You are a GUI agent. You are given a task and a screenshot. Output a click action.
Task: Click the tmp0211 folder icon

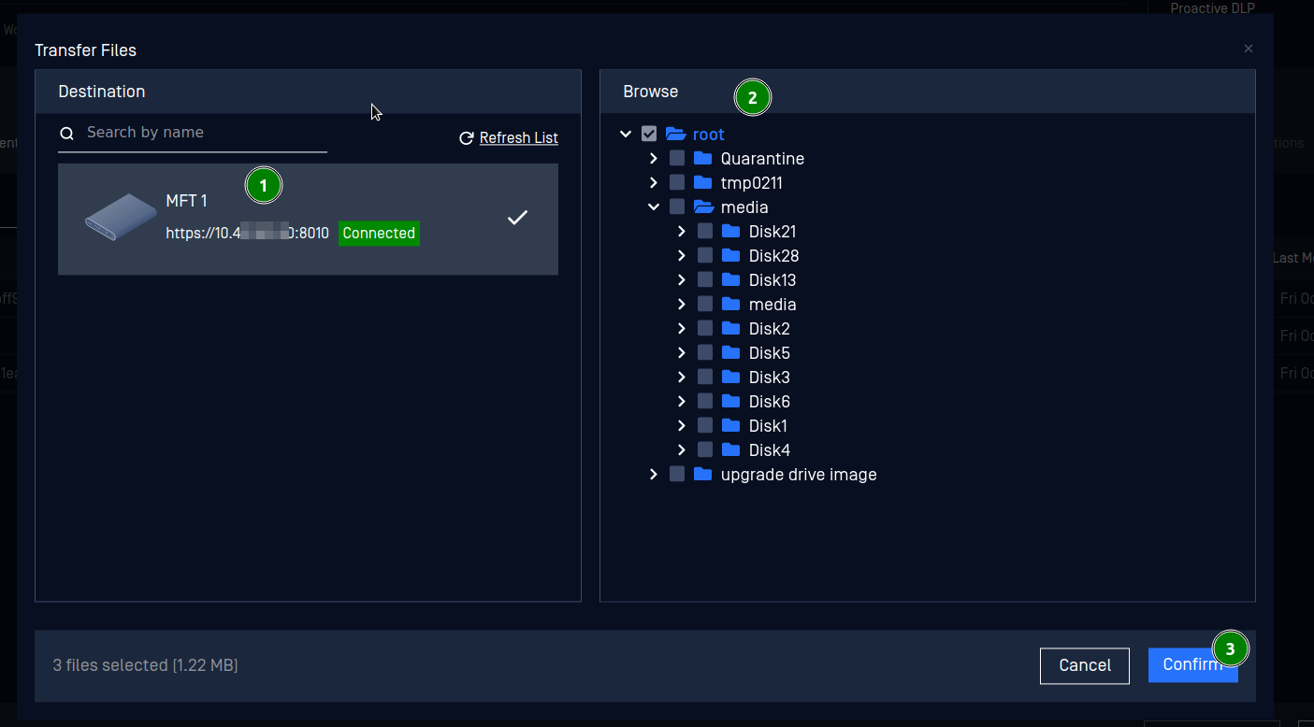[703, 183]
